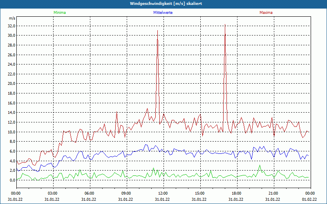This screenshot has height=204, width=327.
Task: Click the 8,0 y-axis value
Action: [12, 141]
